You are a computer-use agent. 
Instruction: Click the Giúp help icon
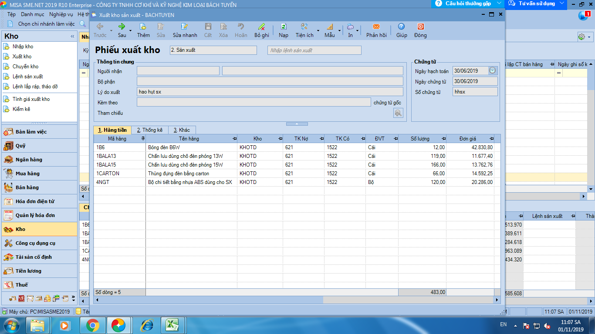tap(402, 27)
